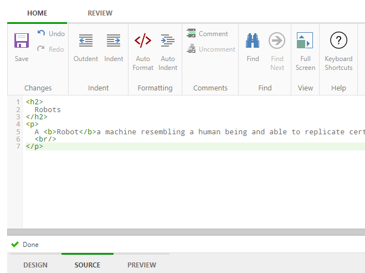The height and width of the screenshot is (273, 365).
Task: Click the Save label
Action: 22,59
